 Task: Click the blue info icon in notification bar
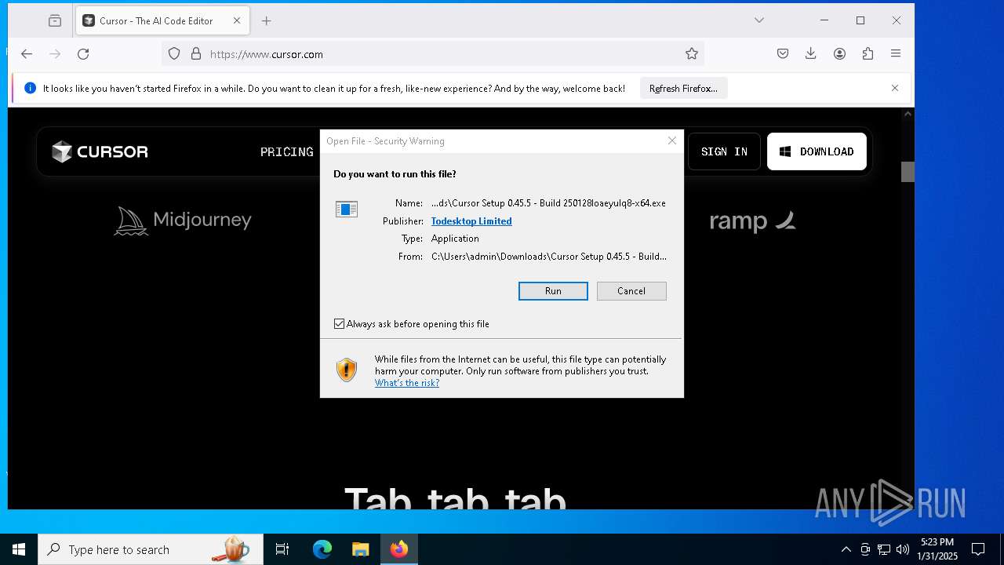pyautogui.click(x=31, y=89)
